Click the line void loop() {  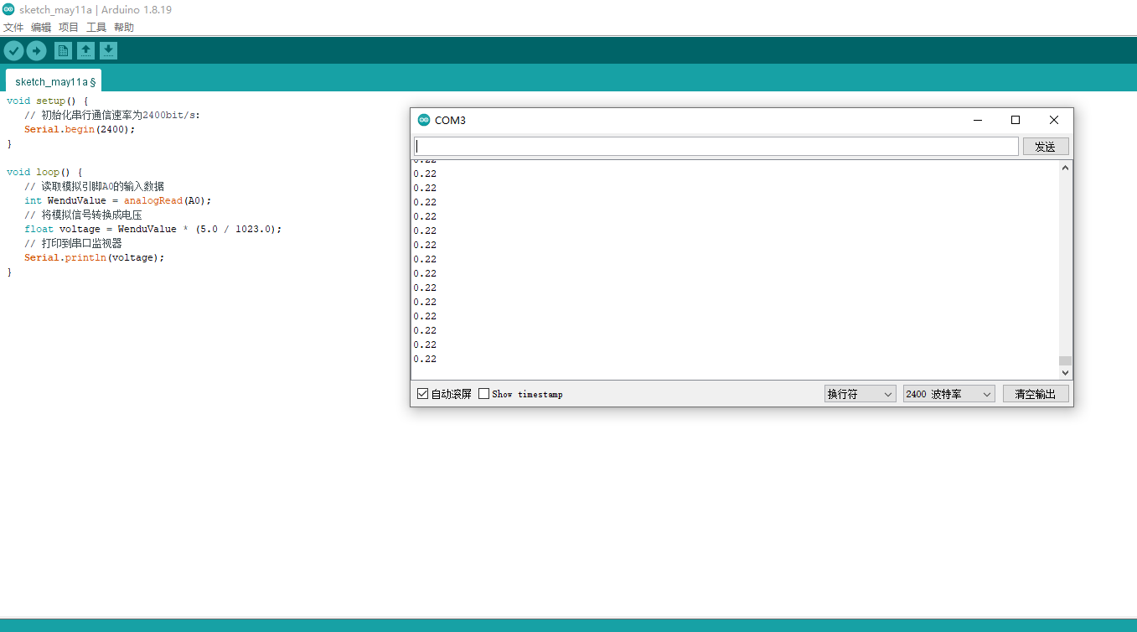pyautogui.click(x=44, y=173)
